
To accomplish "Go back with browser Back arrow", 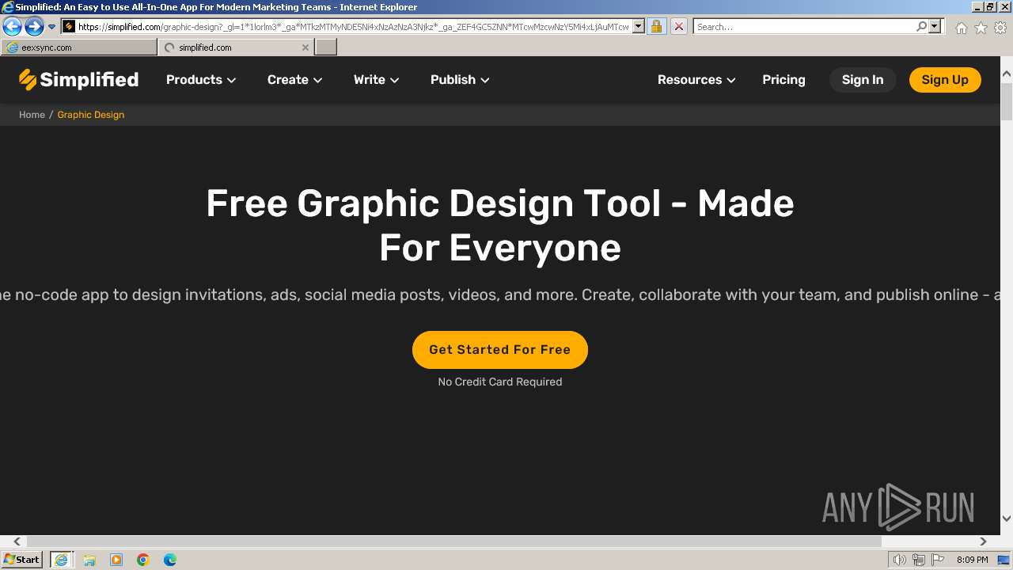I will pos(12,27).
